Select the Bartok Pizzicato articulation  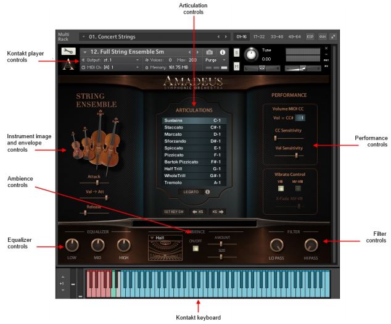194,162
